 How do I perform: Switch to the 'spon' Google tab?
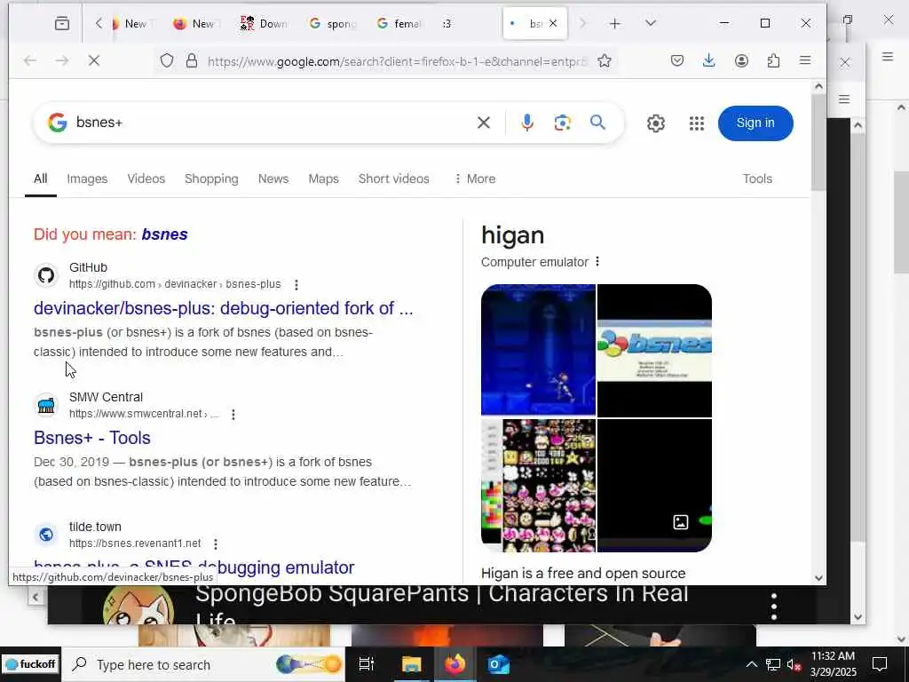click(x=332, y=24)
